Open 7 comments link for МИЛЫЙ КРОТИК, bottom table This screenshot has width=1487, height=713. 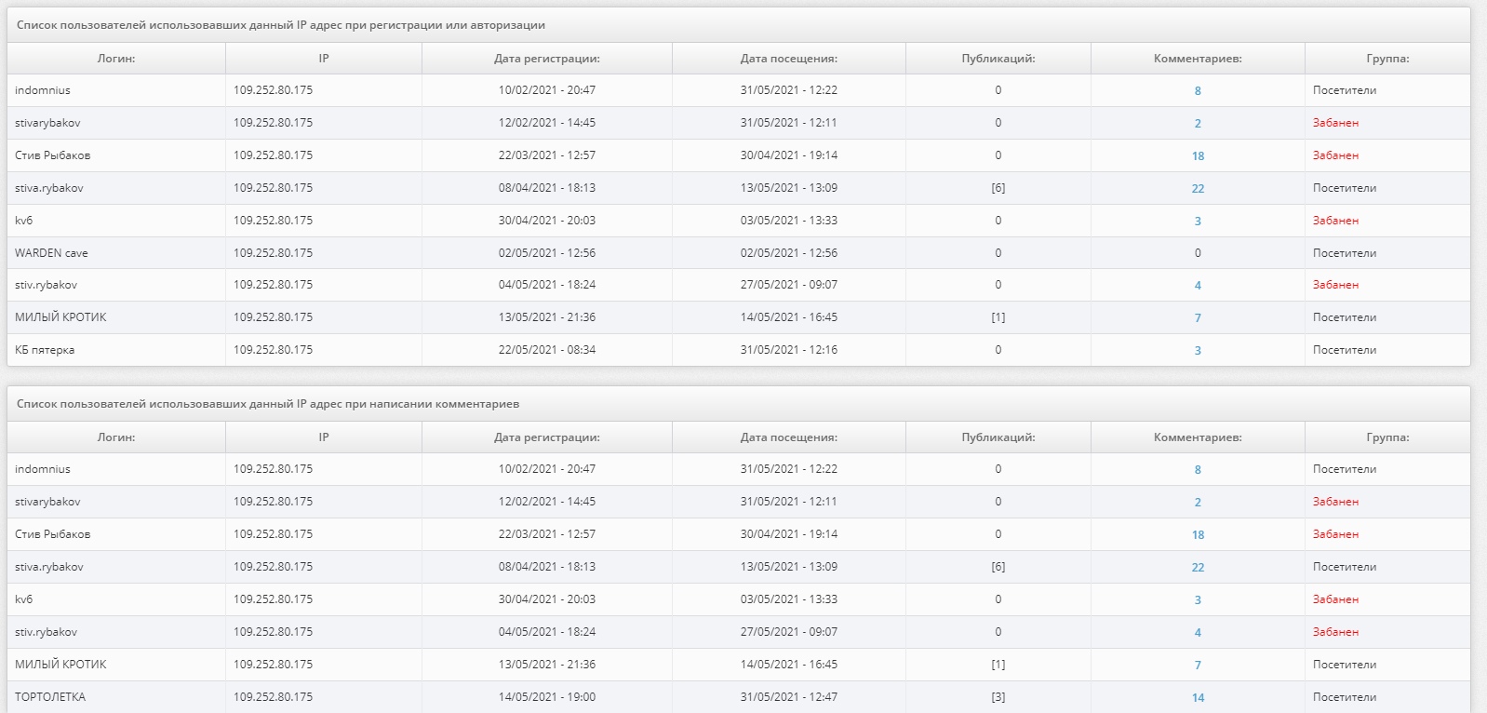coord(1198,666)
